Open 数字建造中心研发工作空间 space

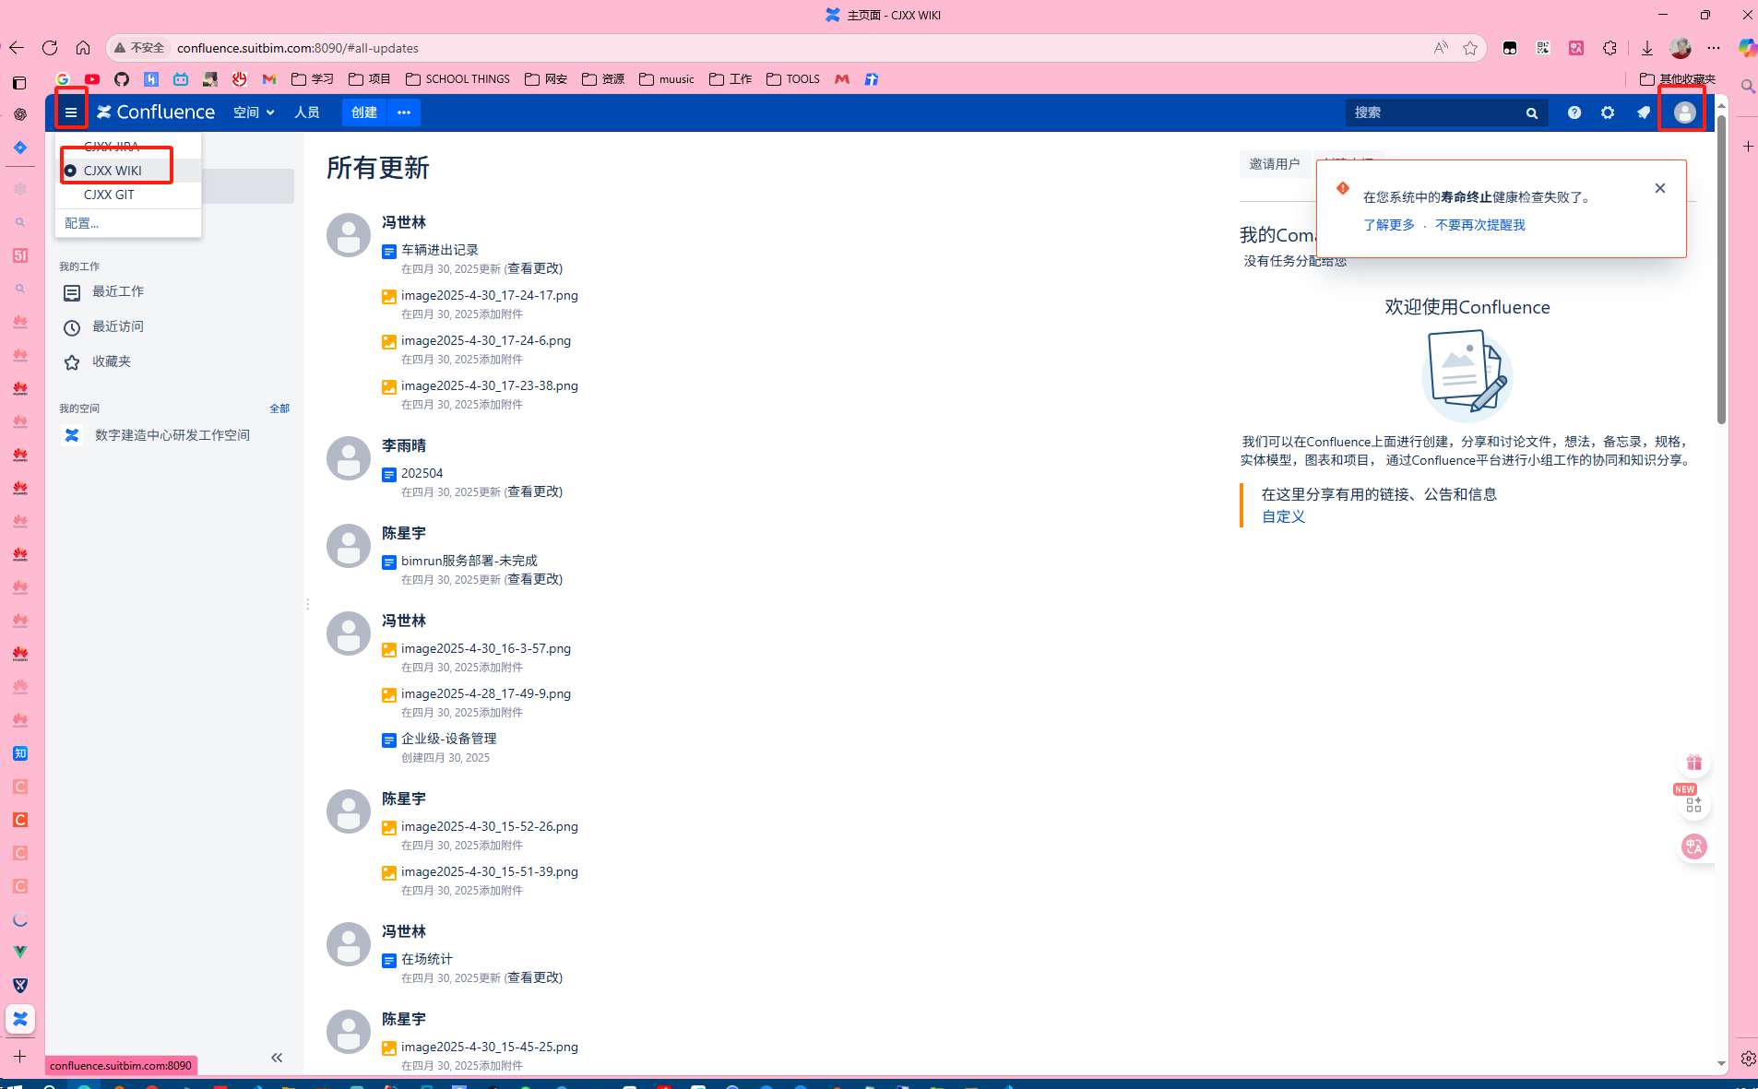pos(172,435)
